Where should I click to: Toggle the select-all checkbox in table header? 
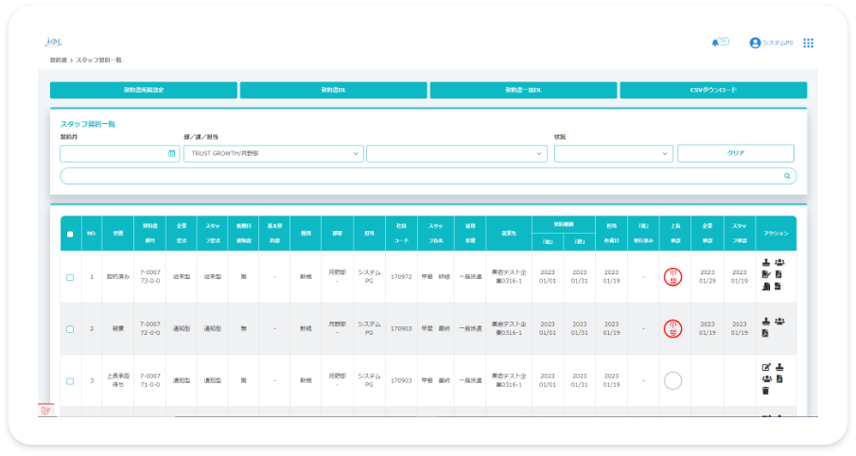click(70, 234)
